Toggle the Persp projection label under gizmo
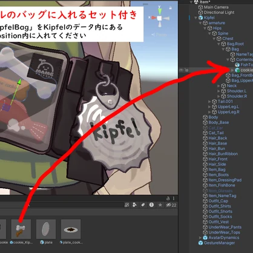The width and height of the screenshot is (253, 253). 159,34
